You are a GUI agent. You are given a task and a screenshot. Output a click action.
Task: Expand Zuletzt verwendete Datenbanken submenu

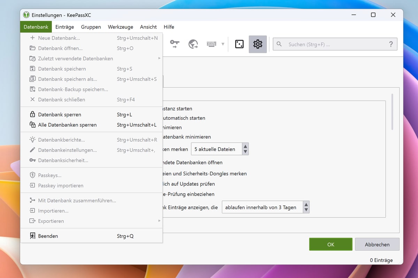click(x=92, y=58)
